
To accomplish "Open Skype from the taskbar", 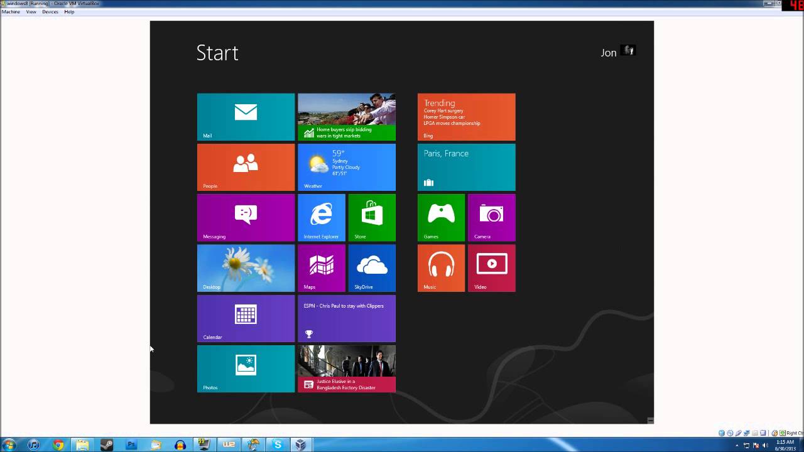I will click(x=278, y=444).
